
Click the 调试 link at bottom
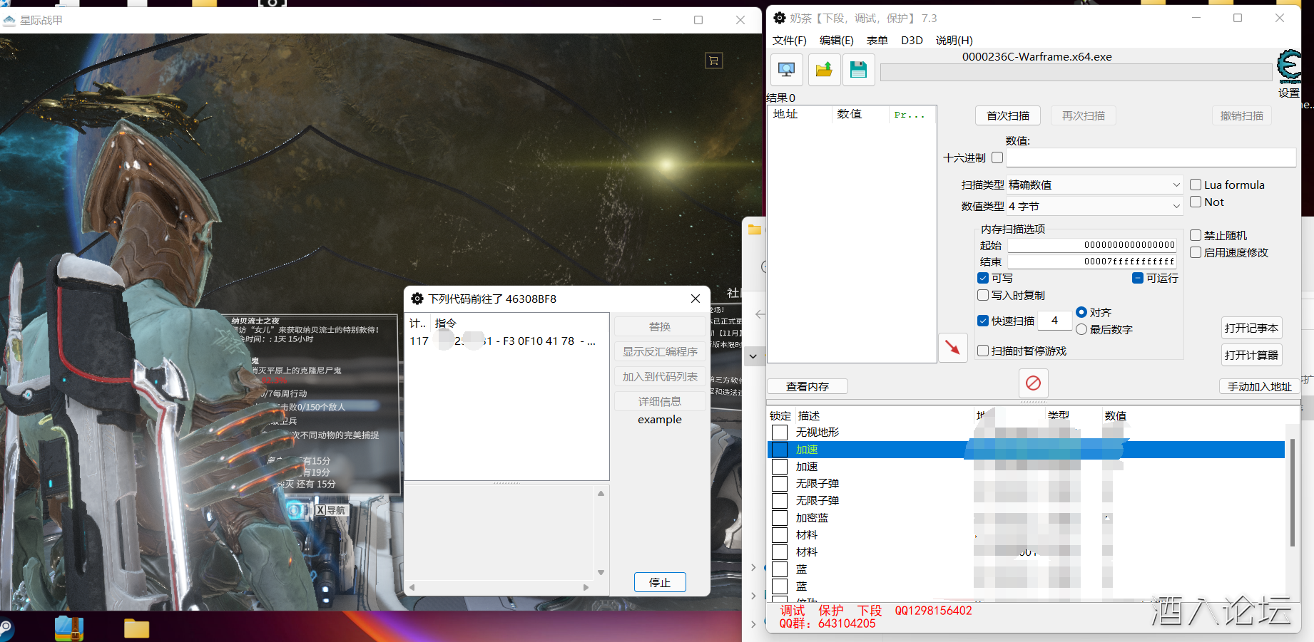click(792, 611)
